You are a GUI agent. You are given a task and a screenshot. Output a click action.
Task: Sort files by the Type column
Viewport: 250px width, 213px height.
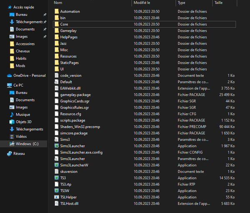coord(181,3)
